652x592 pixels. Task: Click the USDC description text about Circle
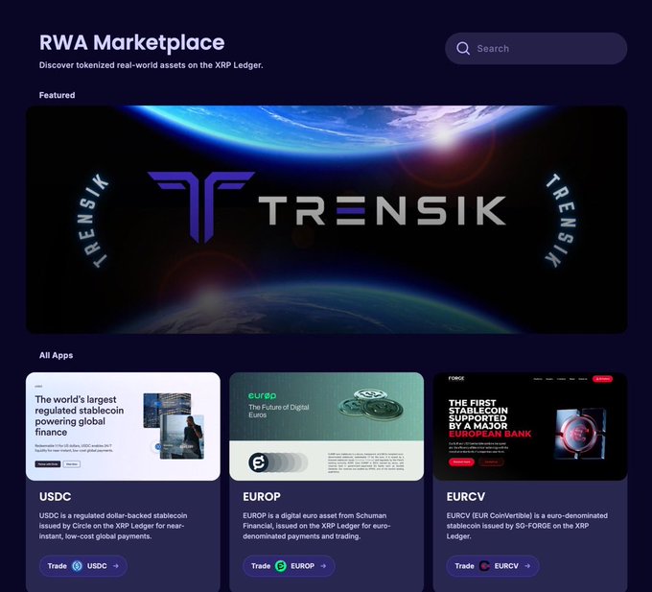[x=113, y=526]
